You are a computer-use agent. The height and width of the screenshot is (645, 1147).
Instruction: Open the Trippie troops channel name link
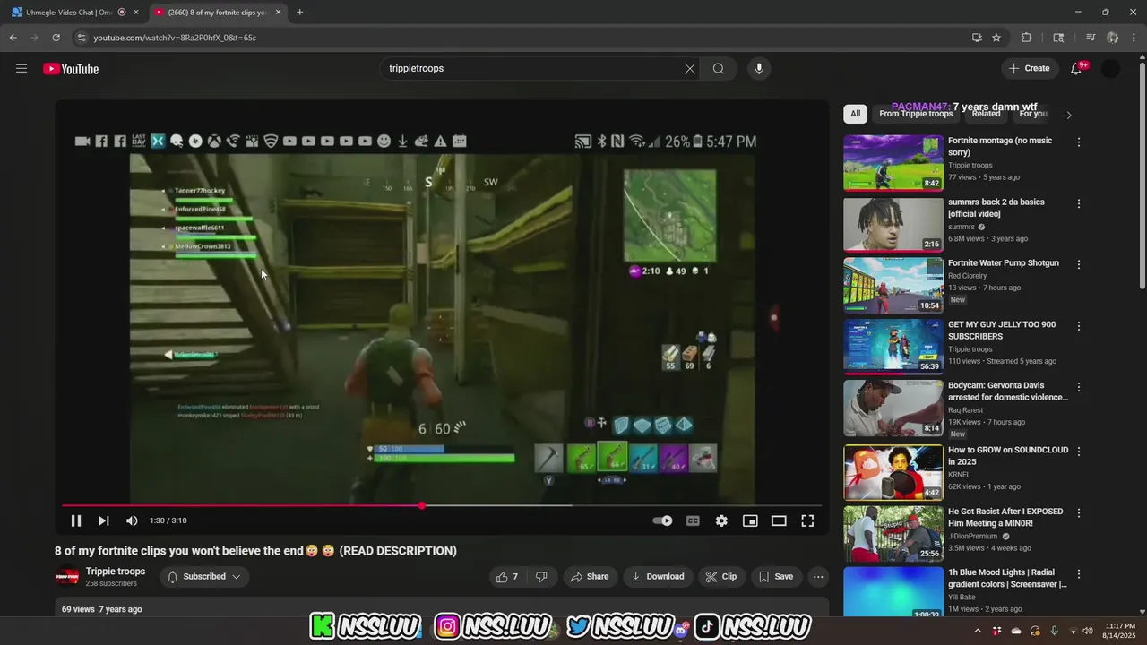click(x=116, y=572)
